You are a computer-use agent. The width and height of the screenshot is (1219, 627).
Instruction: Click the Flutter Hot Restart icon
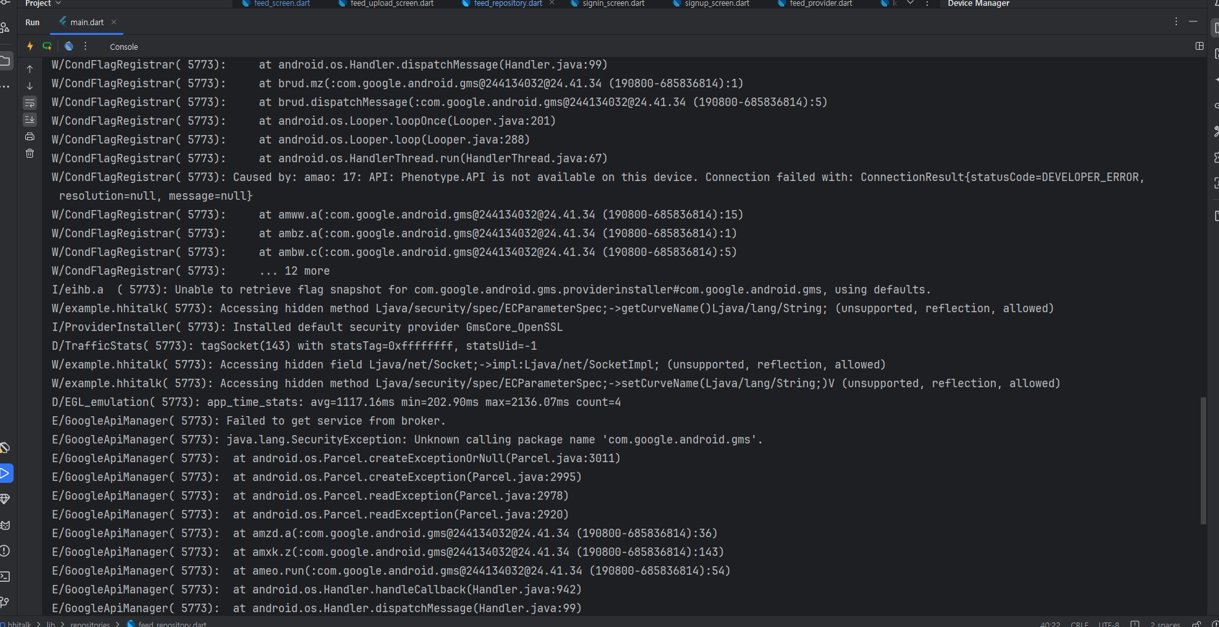(x=47, y=47)
